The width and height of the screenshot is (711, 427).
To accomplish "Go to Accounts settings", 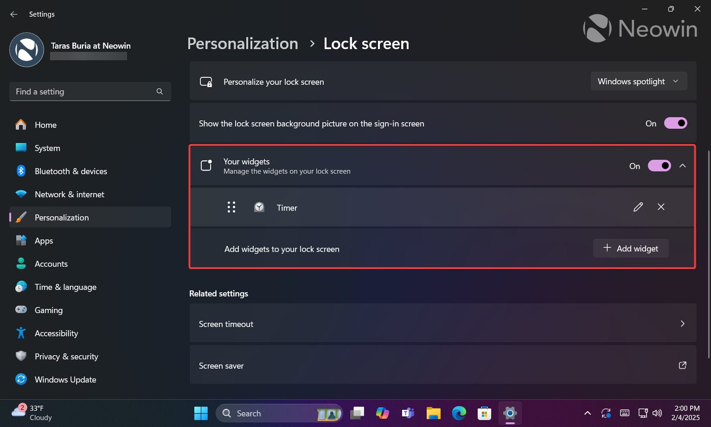I will tap(51, 264).
